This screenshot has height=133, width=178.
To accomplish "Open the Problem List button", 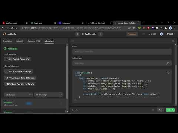I will [x=89, y=34].
